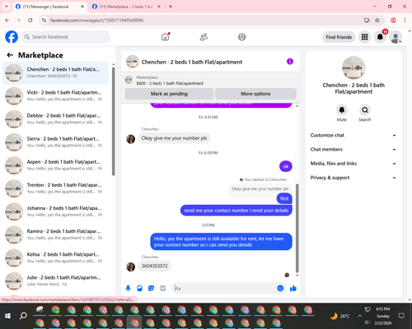The width and height of the screenshot is (412, 329).
Task: Choose a GIF icon
Action: click(163, 288)
